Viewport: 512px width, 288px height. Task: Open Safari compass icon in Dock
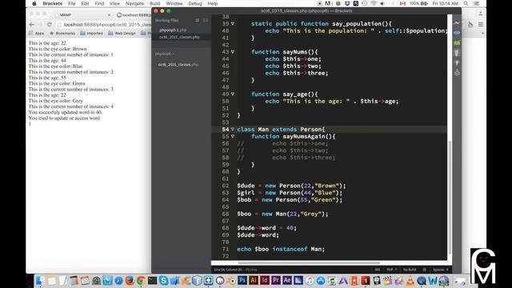coord(118,281)
